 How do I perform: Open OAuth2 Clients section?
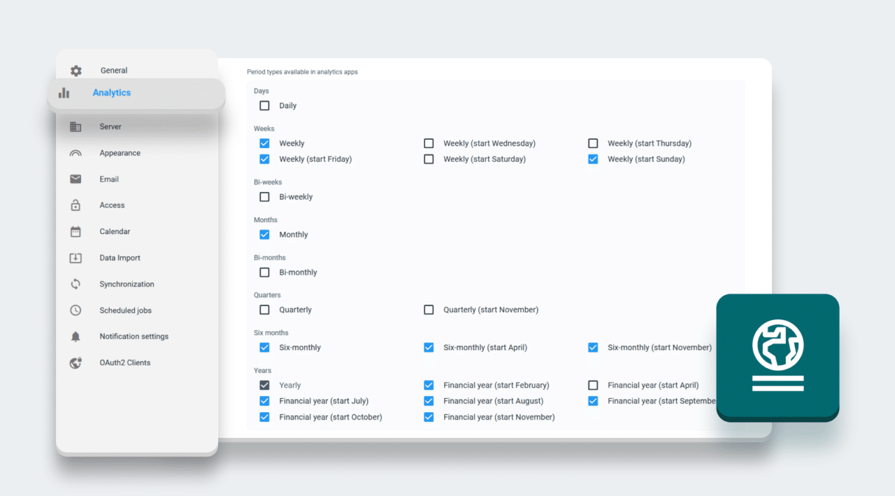[124, 363]
